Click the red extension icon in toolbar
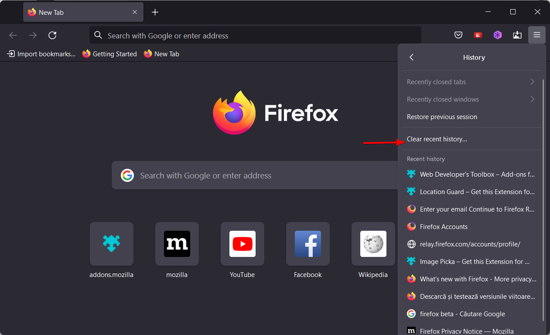The image size is (550, 335). (x=478, y=35)
